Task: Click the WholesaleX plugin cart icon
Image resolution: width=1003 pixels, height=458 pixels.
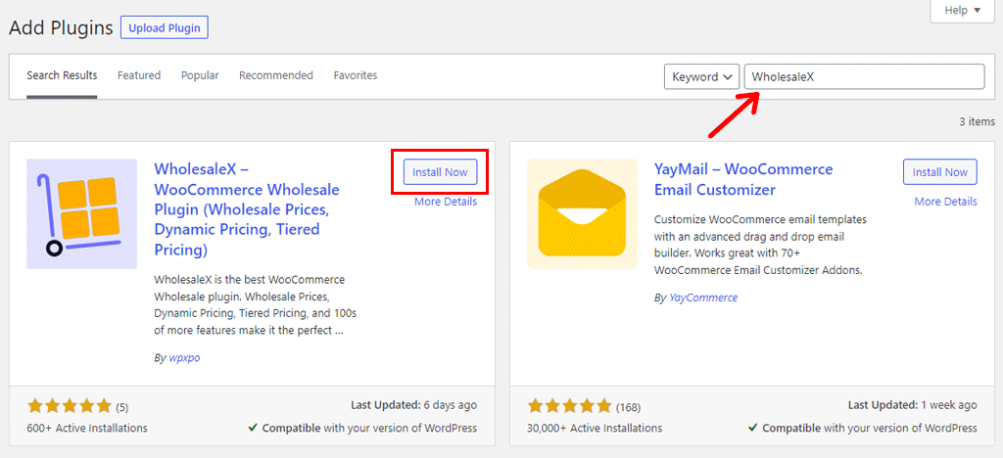Action: pos(82,214)
